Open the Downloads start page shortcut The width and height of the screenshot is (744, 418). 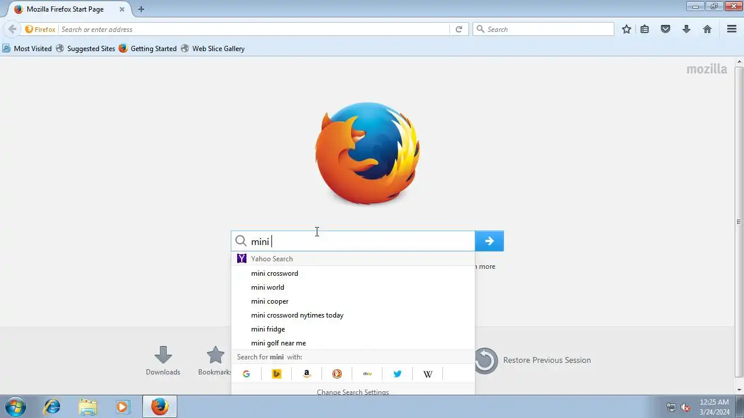pos(163,361)
